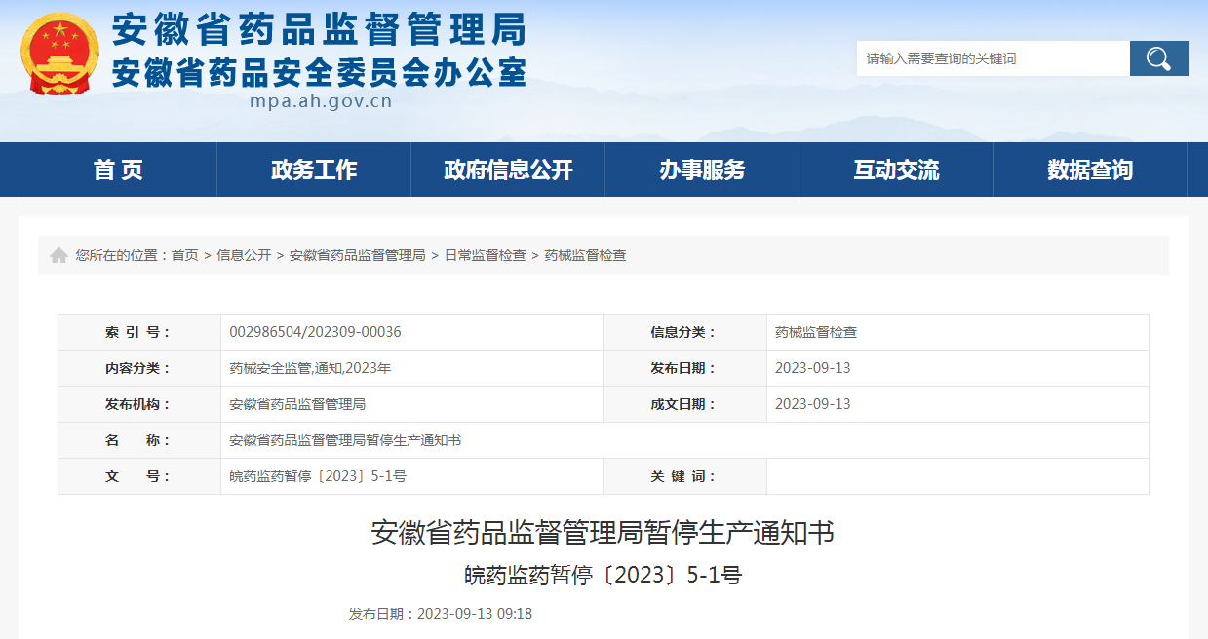Click the magnifier search button
The image size is (1208, 639).
[x=1158, y=58]
